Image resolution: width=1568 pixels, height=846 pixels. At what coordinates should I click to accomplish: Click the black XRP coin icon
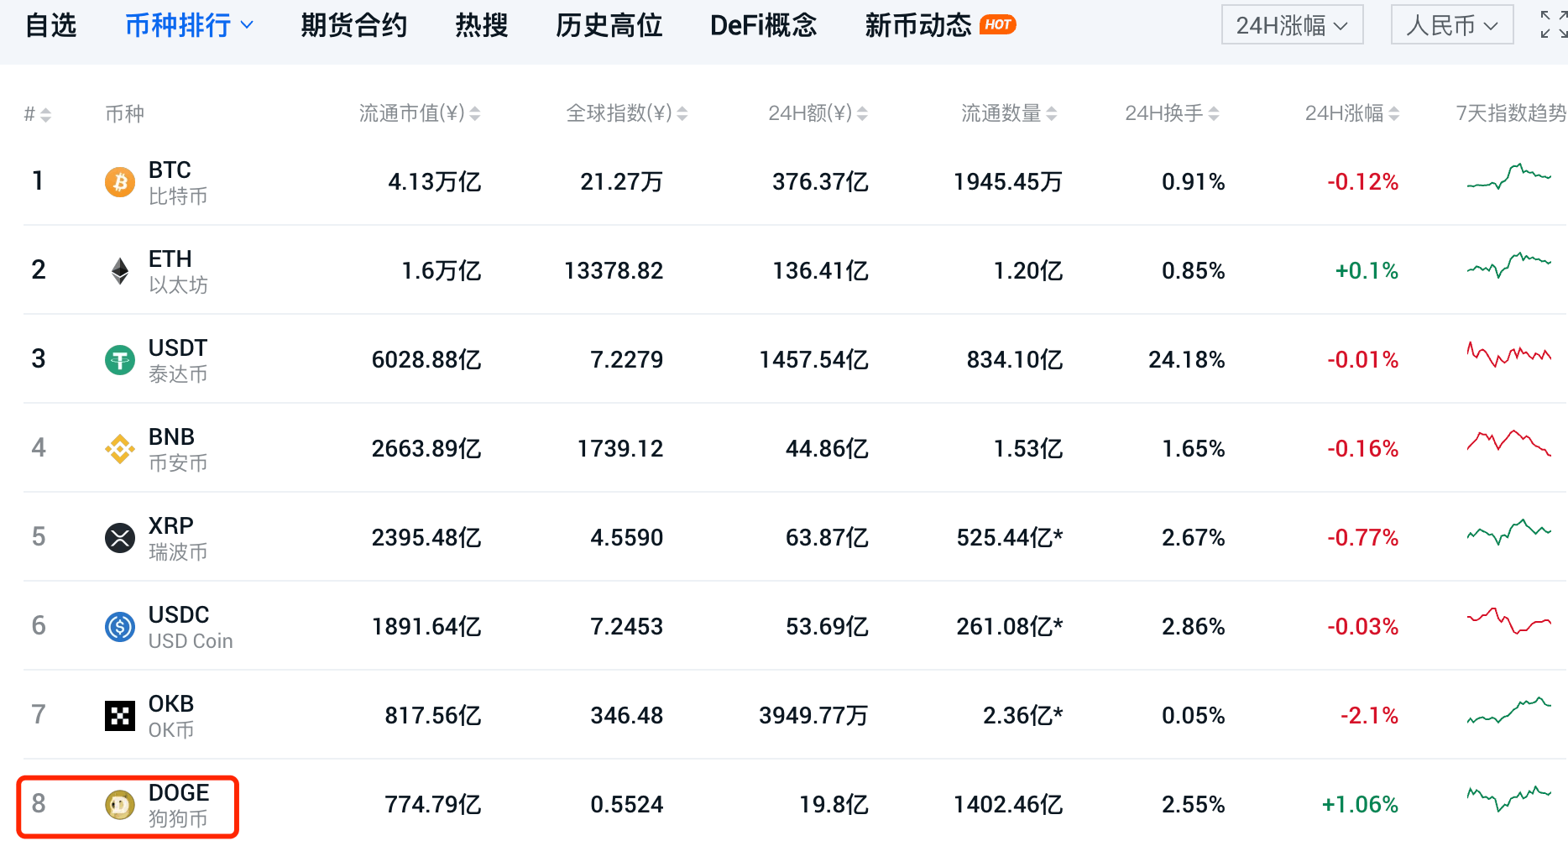pyautogui.click(x=119, y=538)
